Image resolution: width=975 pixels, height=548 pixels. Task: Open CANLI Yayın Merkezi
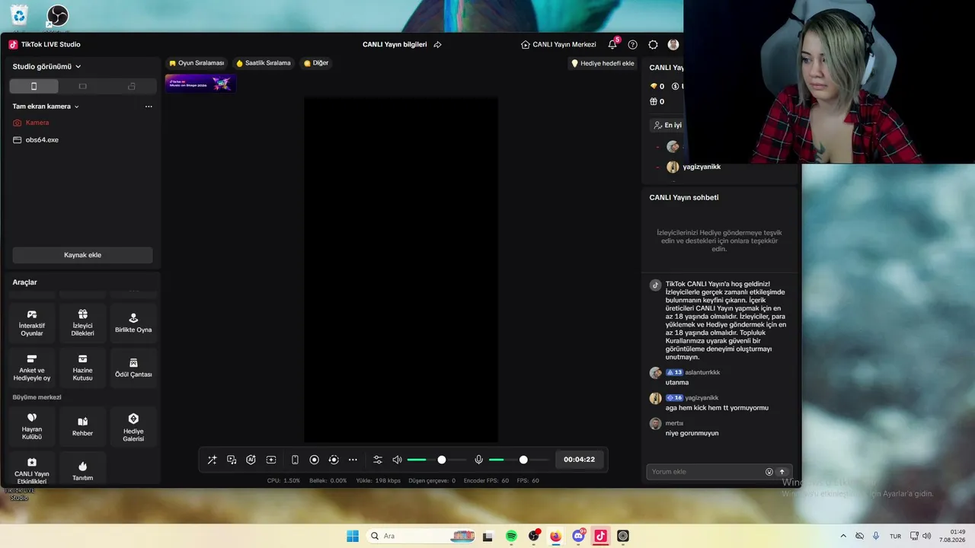pos(558,45)
